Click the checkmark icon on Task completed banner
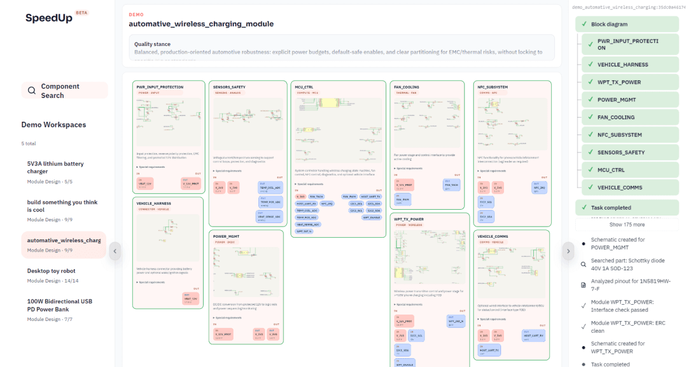Screen dimensions: 700x367 pyautogui.click(x=584, y=207)
